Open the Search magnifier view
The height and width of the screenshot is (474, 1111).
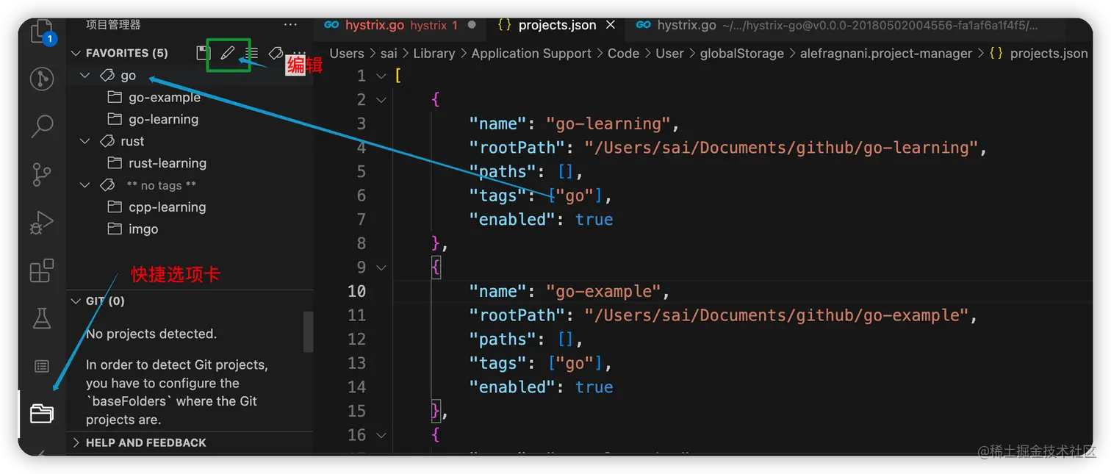pos(42,126)
